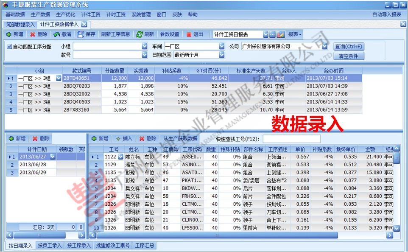408x252 pixels.
Task: Open the 帮助 menu
Action: (193, 14)
